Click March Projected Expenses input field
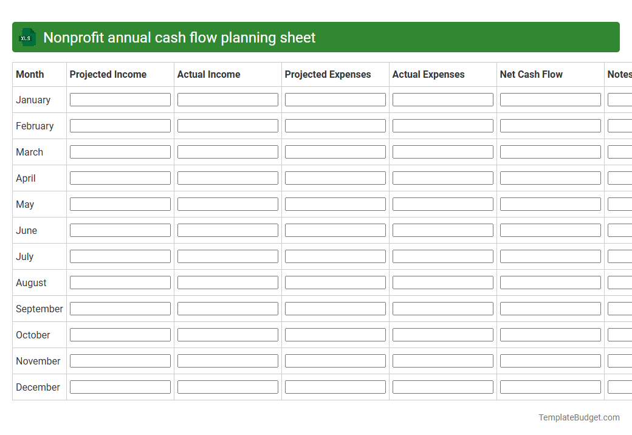The image size is (632, 435). [x=335, y=151]
